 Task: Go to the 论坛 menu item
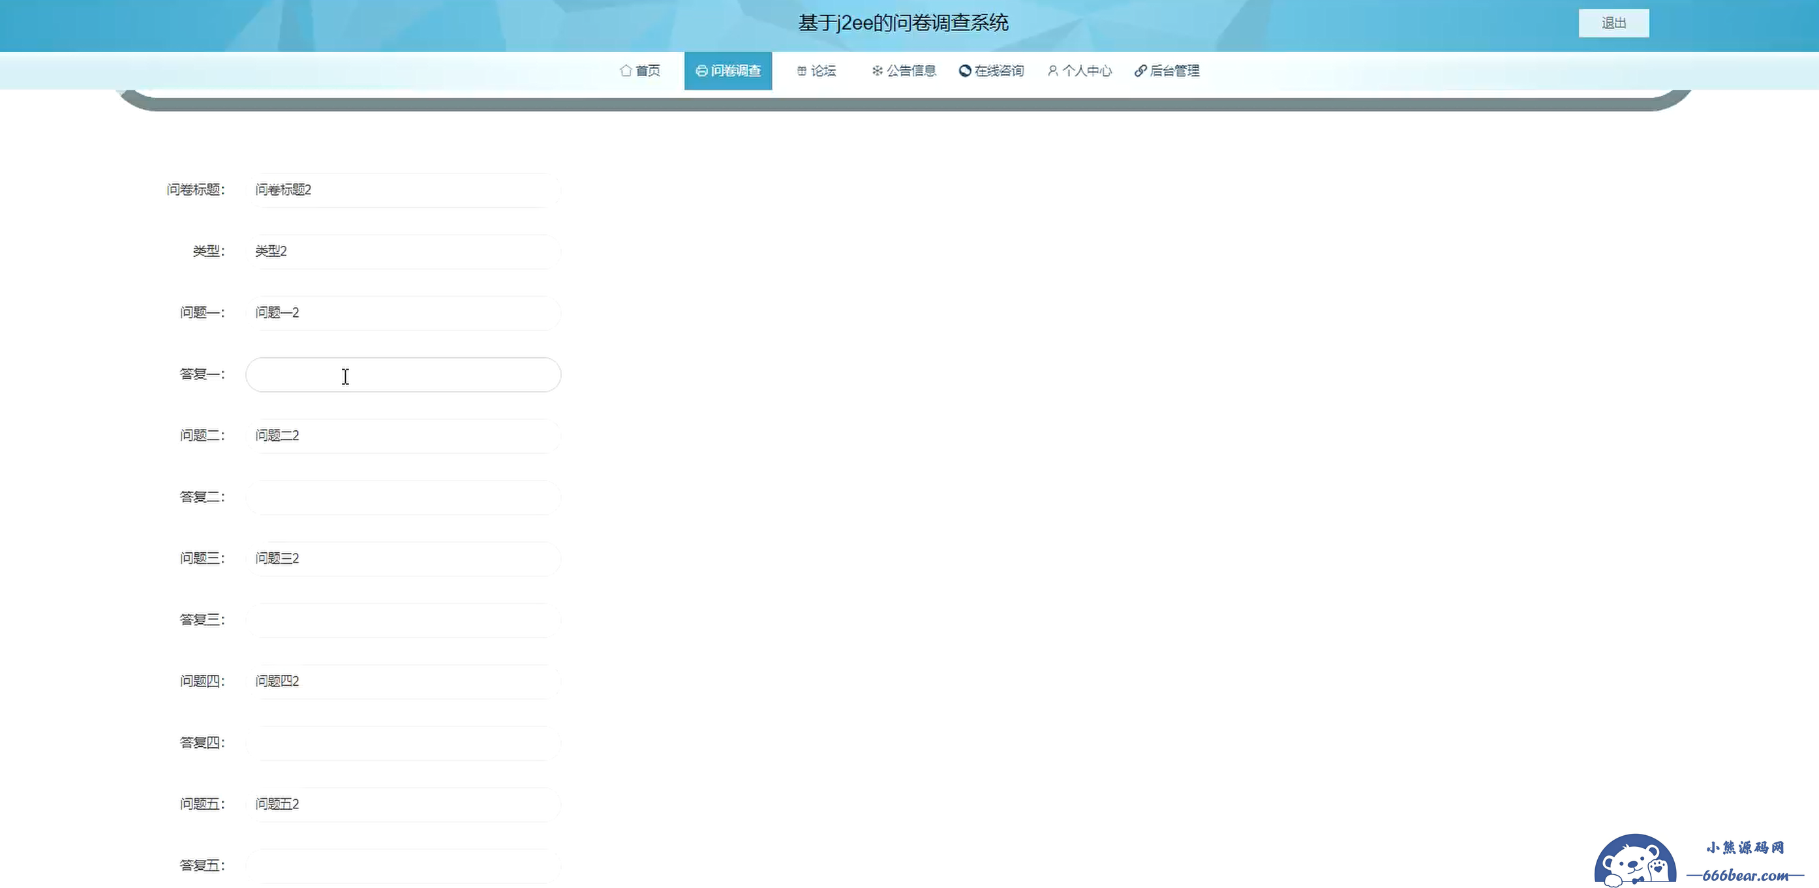pyautogui.click(x=816, y=70)
